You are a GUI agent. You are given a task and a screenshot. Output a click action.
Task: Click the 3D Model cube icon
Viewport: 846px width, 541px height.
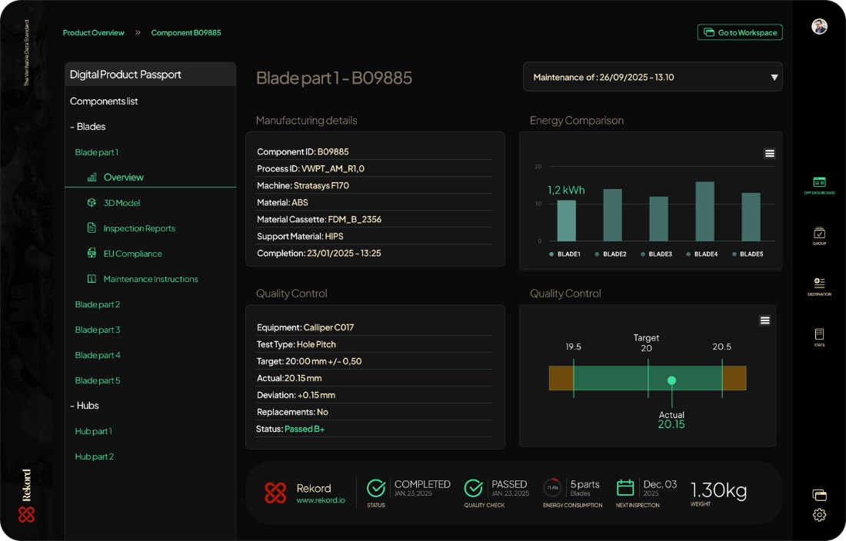tap(92, 203)
